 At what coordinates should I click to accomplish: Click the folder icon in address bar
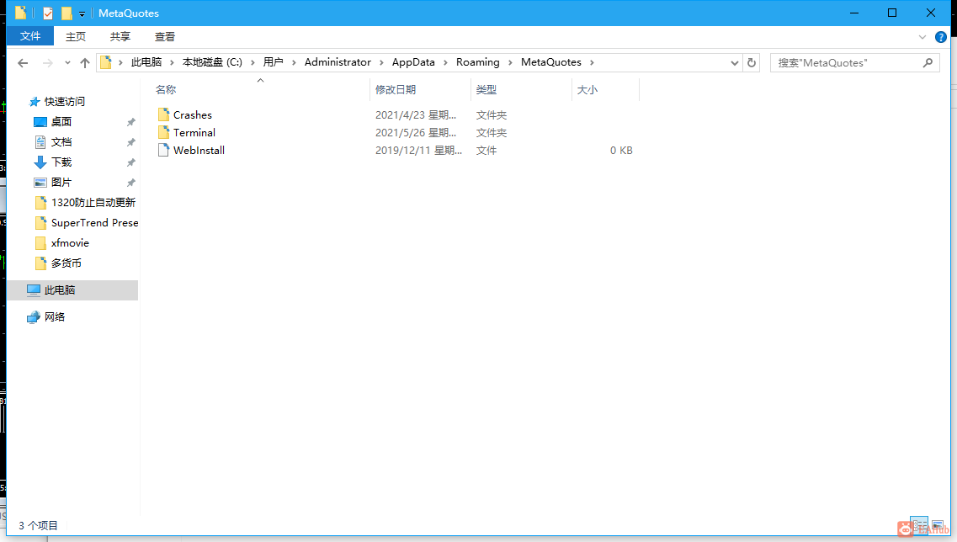click(105, 62)
